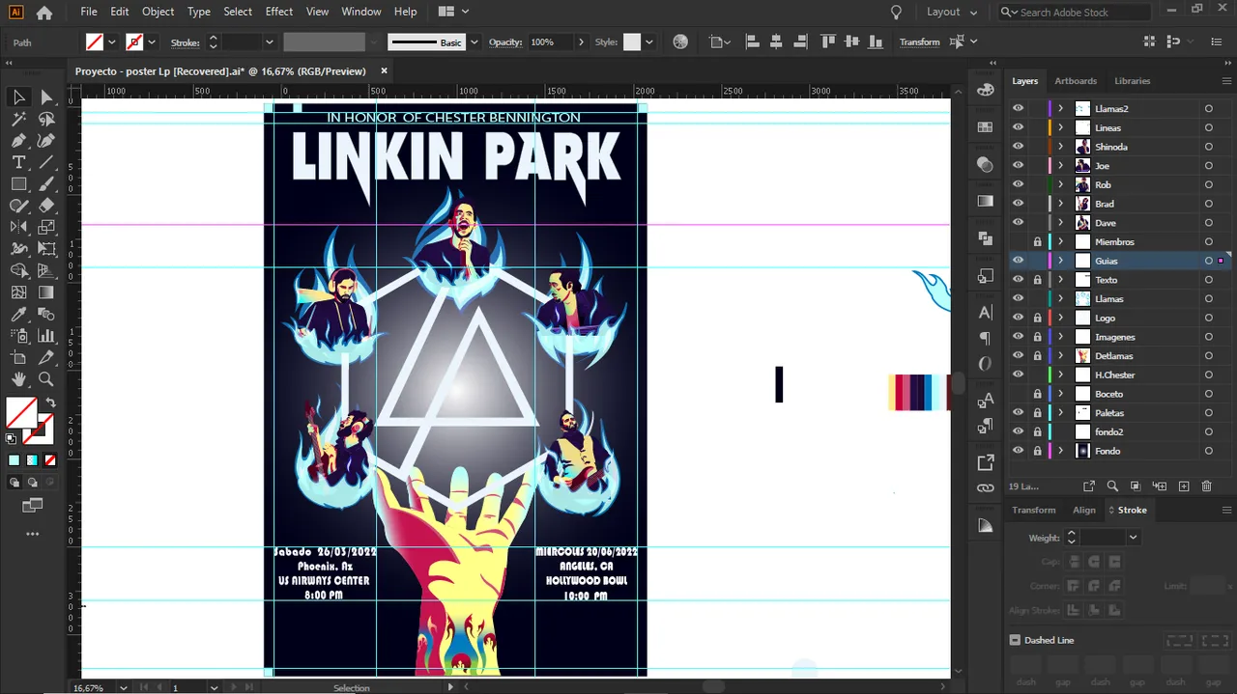This screenshot has width=1237, height=694.
Task: Unlock the Texto layer
Action: [x=1037, y=280]
